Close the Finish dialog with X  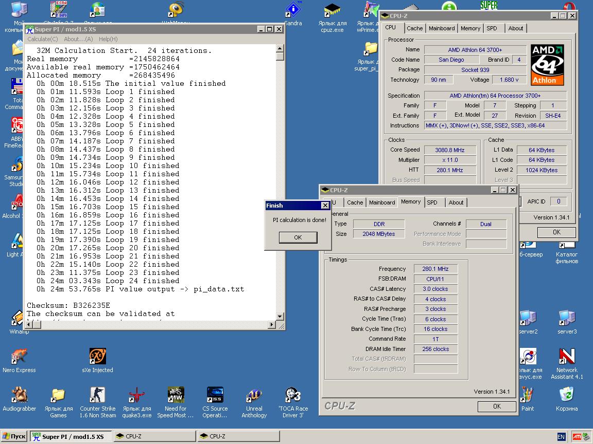click(325, 206)
